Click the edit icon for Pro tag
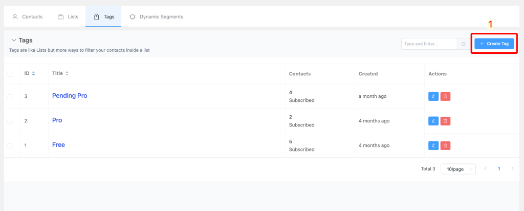This screenshot has width=524, height=211. click(x=433, y=121)
